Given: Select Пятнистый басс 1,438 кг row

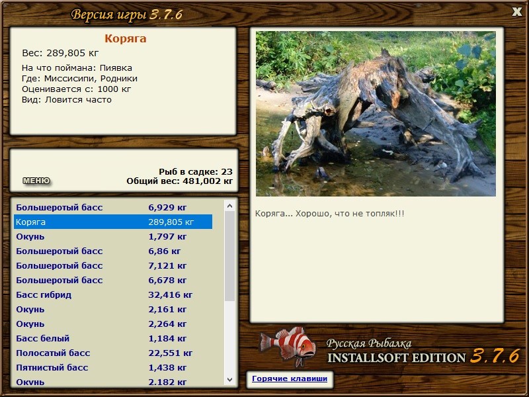Looking at the screenshot, I should [x=113, y=367].
